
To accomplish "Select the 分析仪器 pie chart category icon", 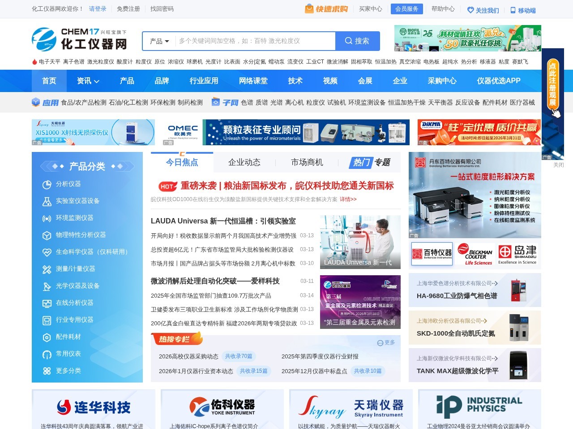I will click(x=47, y=184).
